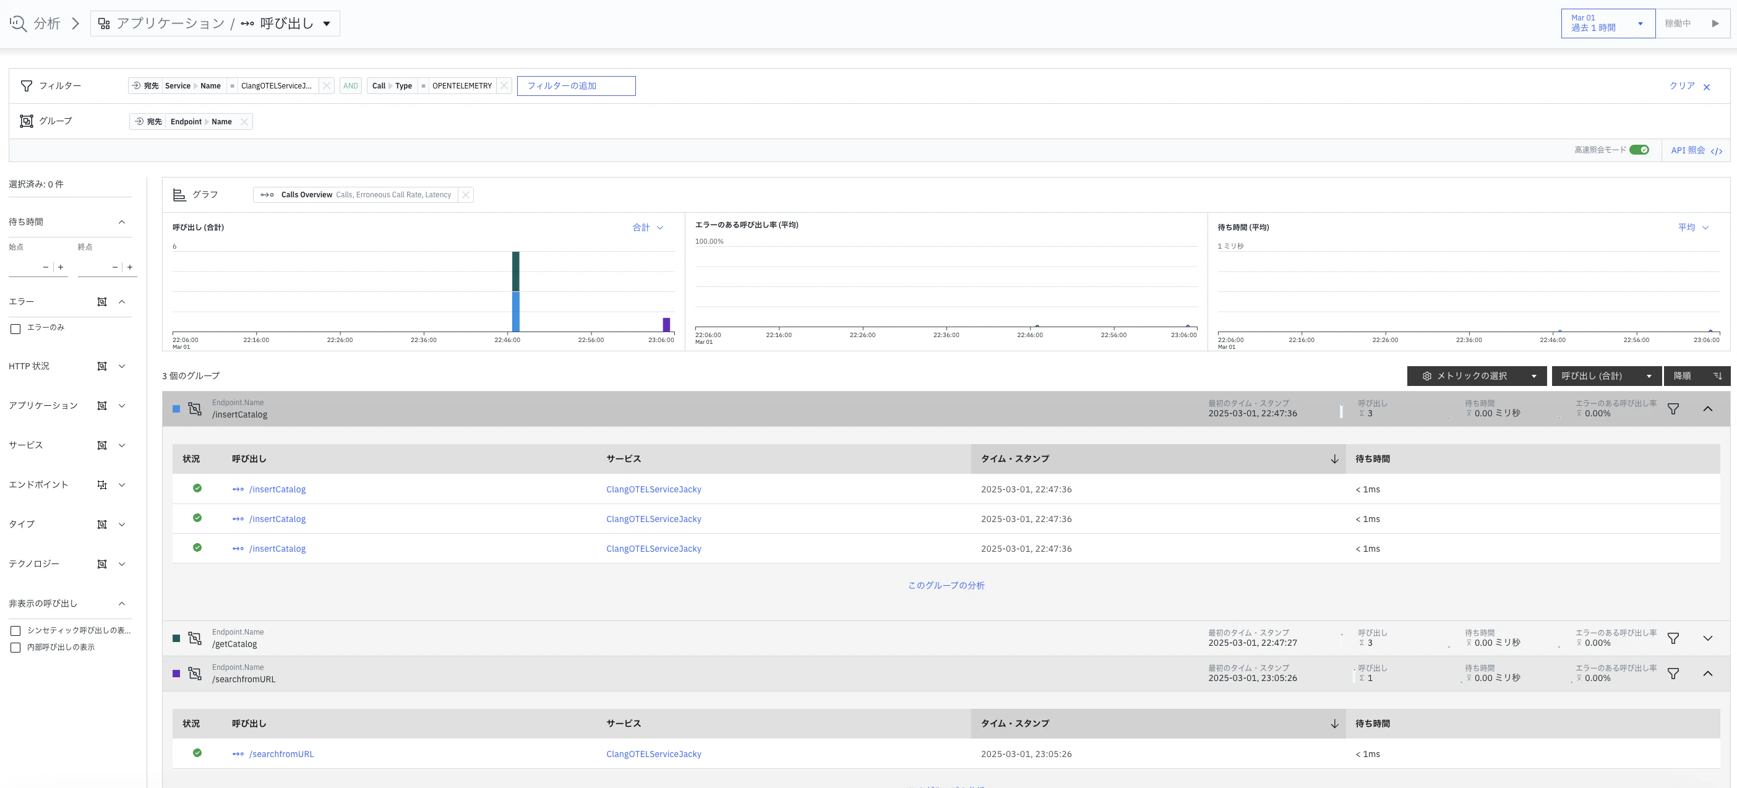Filter by the /insertCatalog group funnel icon
1737x788 pixels.
(1673, 409)
